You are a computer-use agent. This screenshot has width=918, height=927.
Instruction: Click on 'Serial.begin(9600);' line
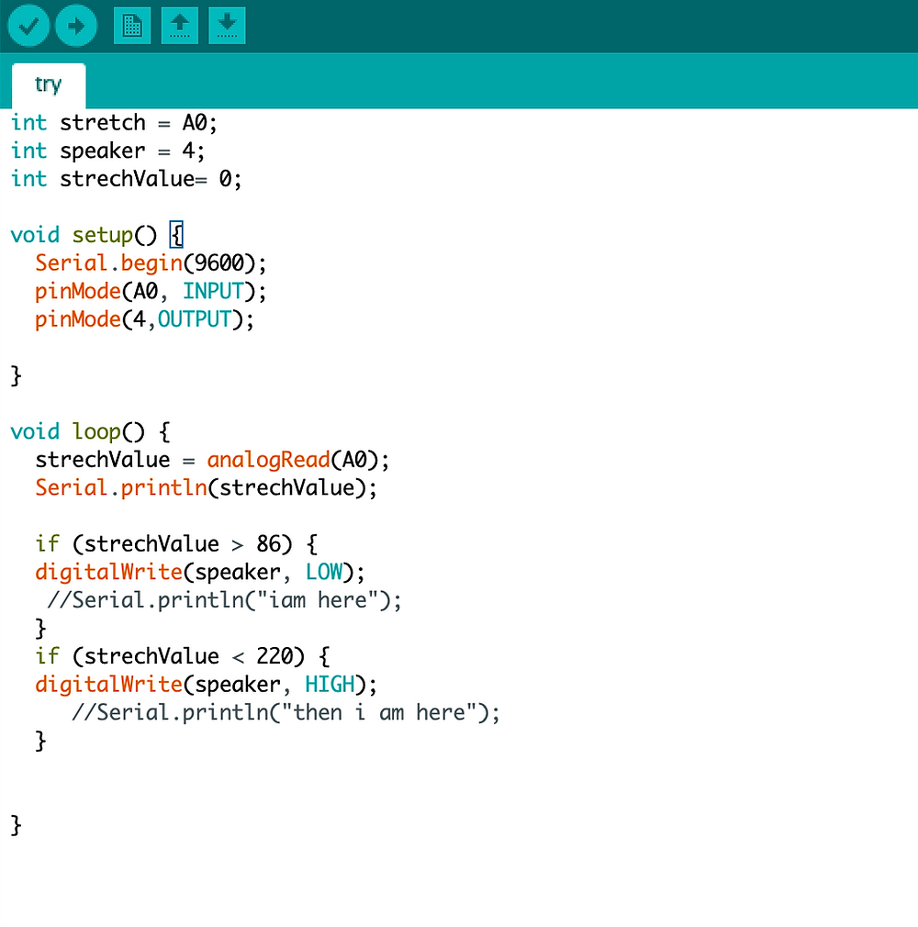(151, 263)
